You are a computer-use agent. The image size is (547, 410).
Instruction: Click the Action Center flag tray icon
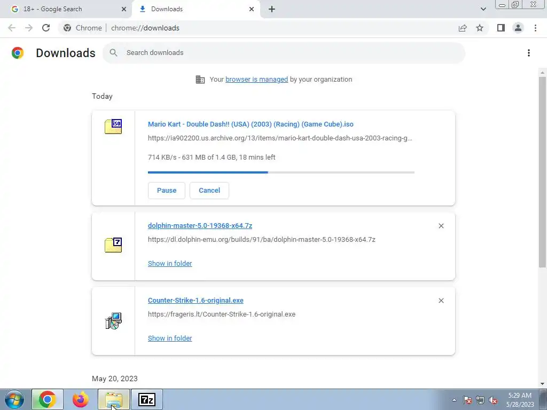(467, 400)
